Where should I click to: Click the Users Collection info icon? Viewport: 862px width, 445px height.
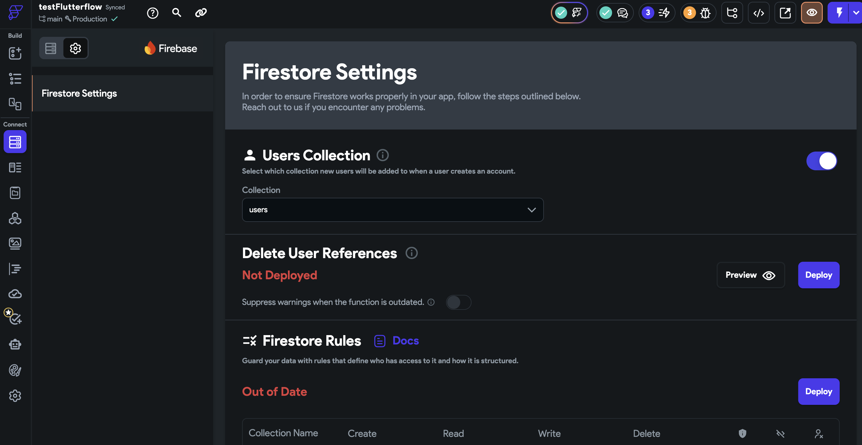coord(382,155)
